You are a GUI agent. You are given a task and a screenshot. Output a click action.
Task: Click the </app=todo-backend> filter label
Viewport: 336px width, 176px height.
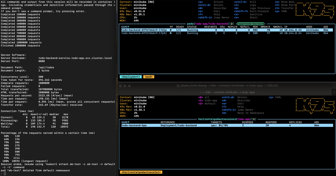point(250,24)
